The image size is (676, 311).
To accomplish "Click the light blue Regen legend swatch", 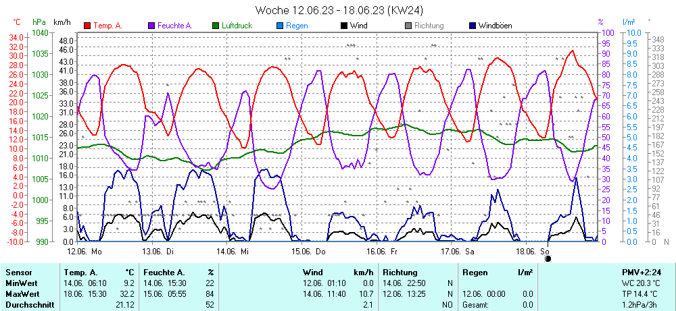I will pos(280,26).
